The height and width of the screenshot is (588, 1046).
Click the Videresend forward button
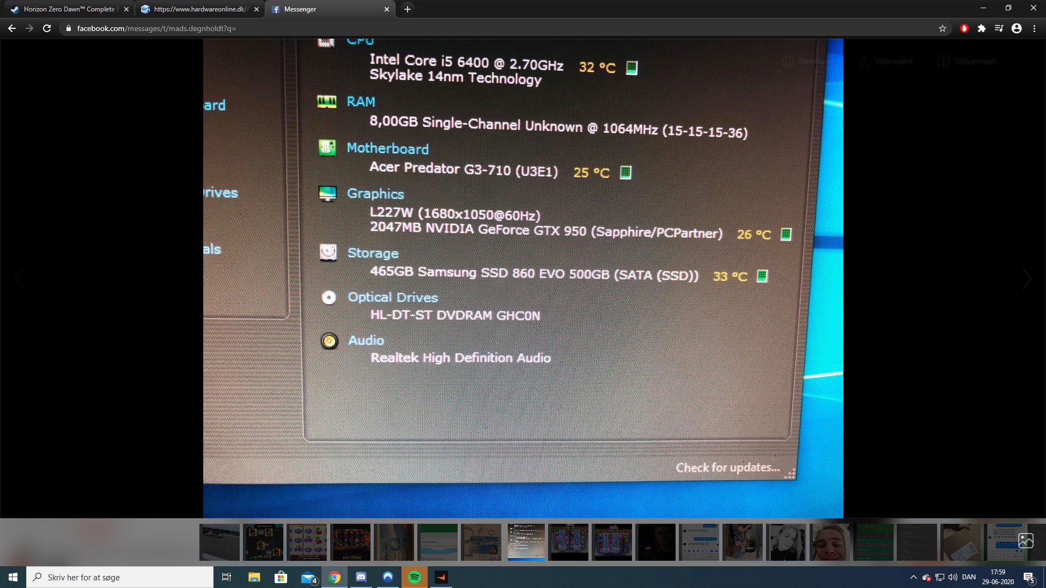(886, 62)
